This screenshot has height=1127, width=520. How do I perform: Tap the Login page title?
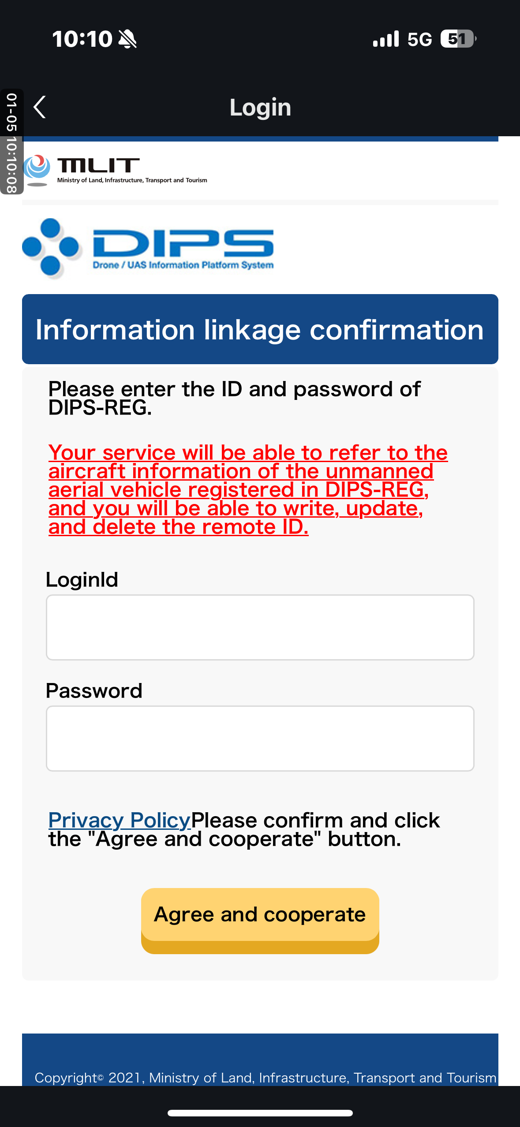coord(260,107)
